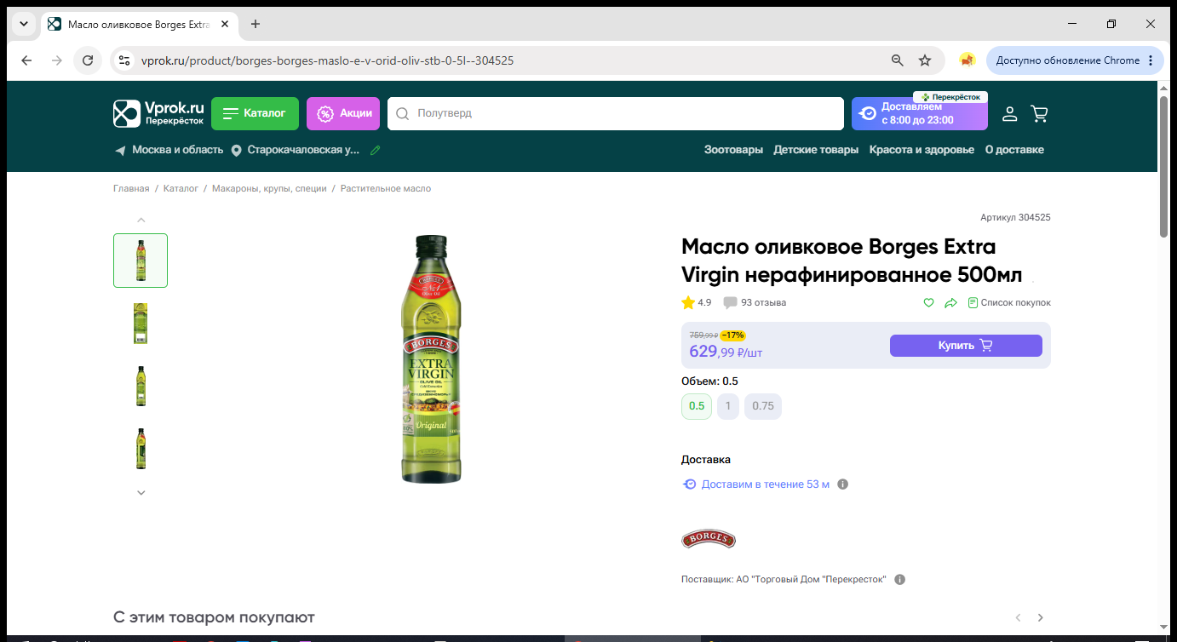Open Растительное масло breadcrumb link

386,188
